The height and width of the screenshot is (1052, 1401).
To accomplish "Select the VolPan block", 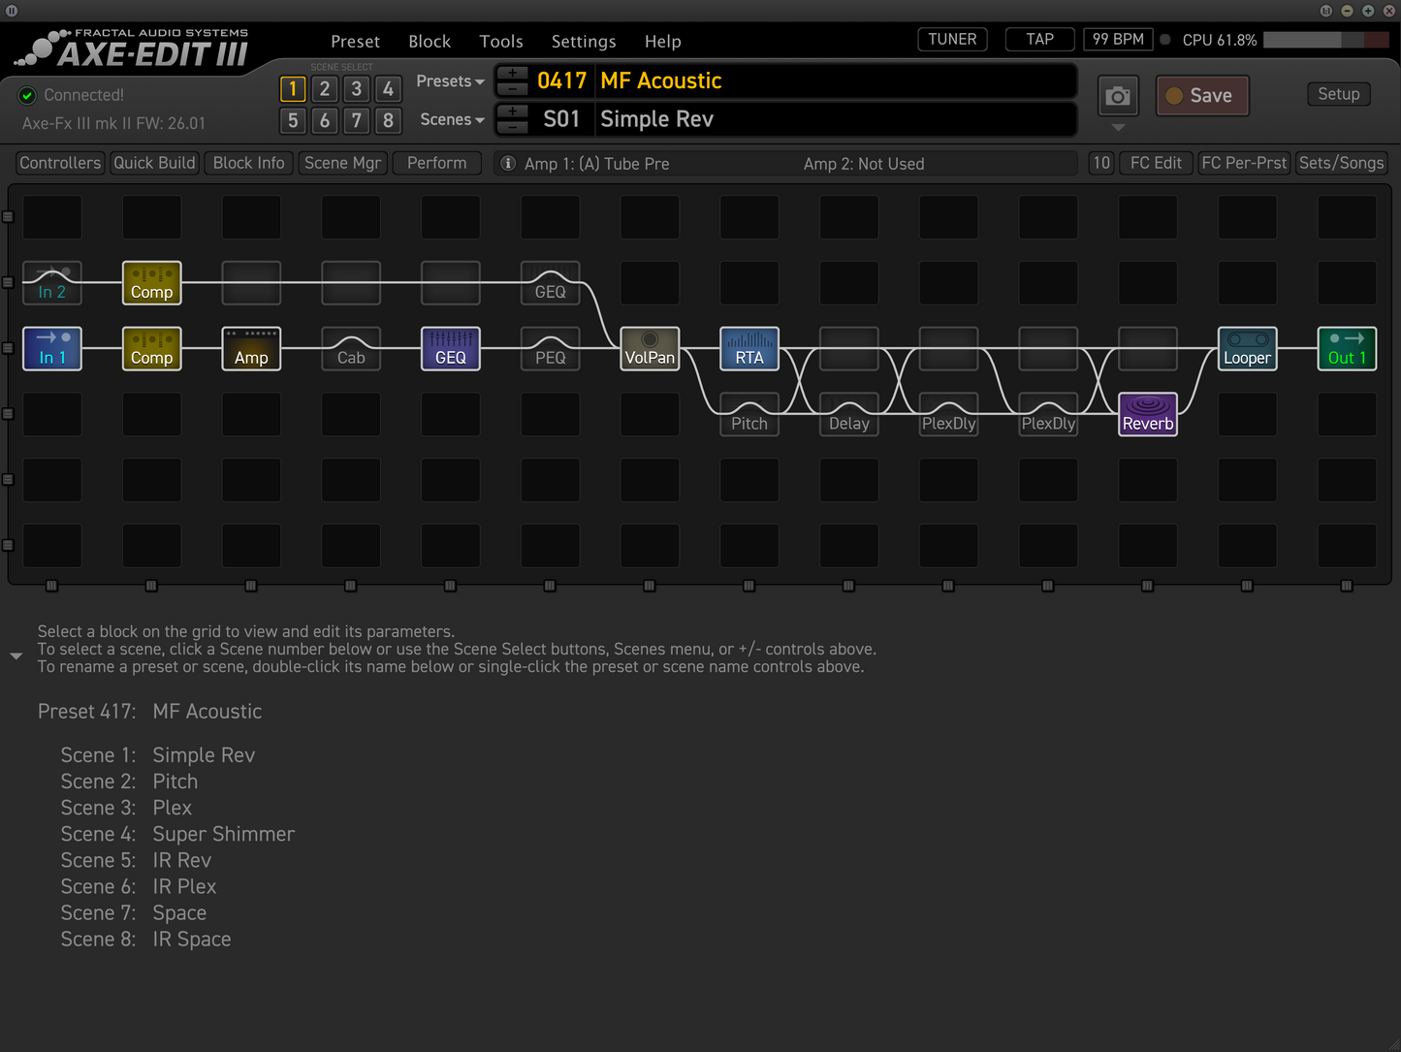I will point(650,349).
